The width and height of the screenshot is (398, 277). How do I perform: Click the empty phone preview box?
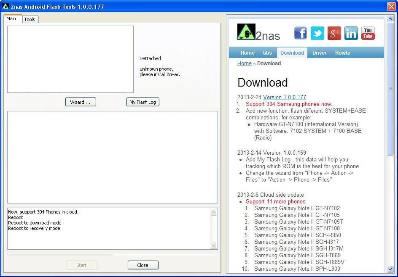[70, 59]
